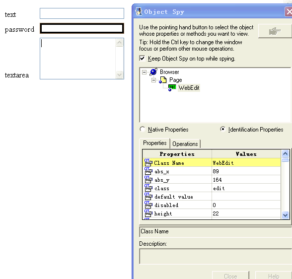Viewport: 292px width, 279px height.
Task: Click the textarea scroll down arrow
Action: (119, 74)
